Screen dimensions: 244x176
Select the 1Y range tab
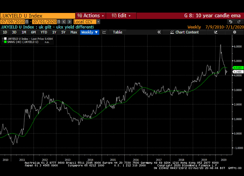tap(54, 32)
